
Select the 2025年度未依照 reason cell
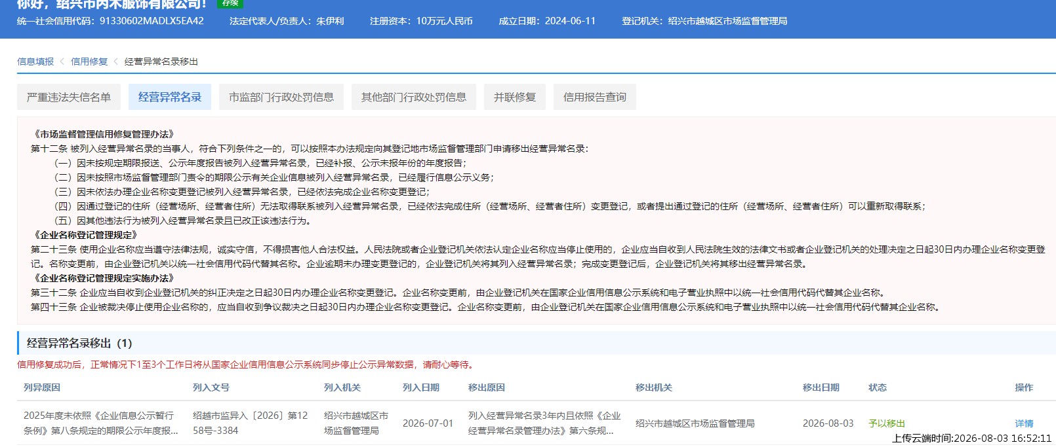[101, 423]
